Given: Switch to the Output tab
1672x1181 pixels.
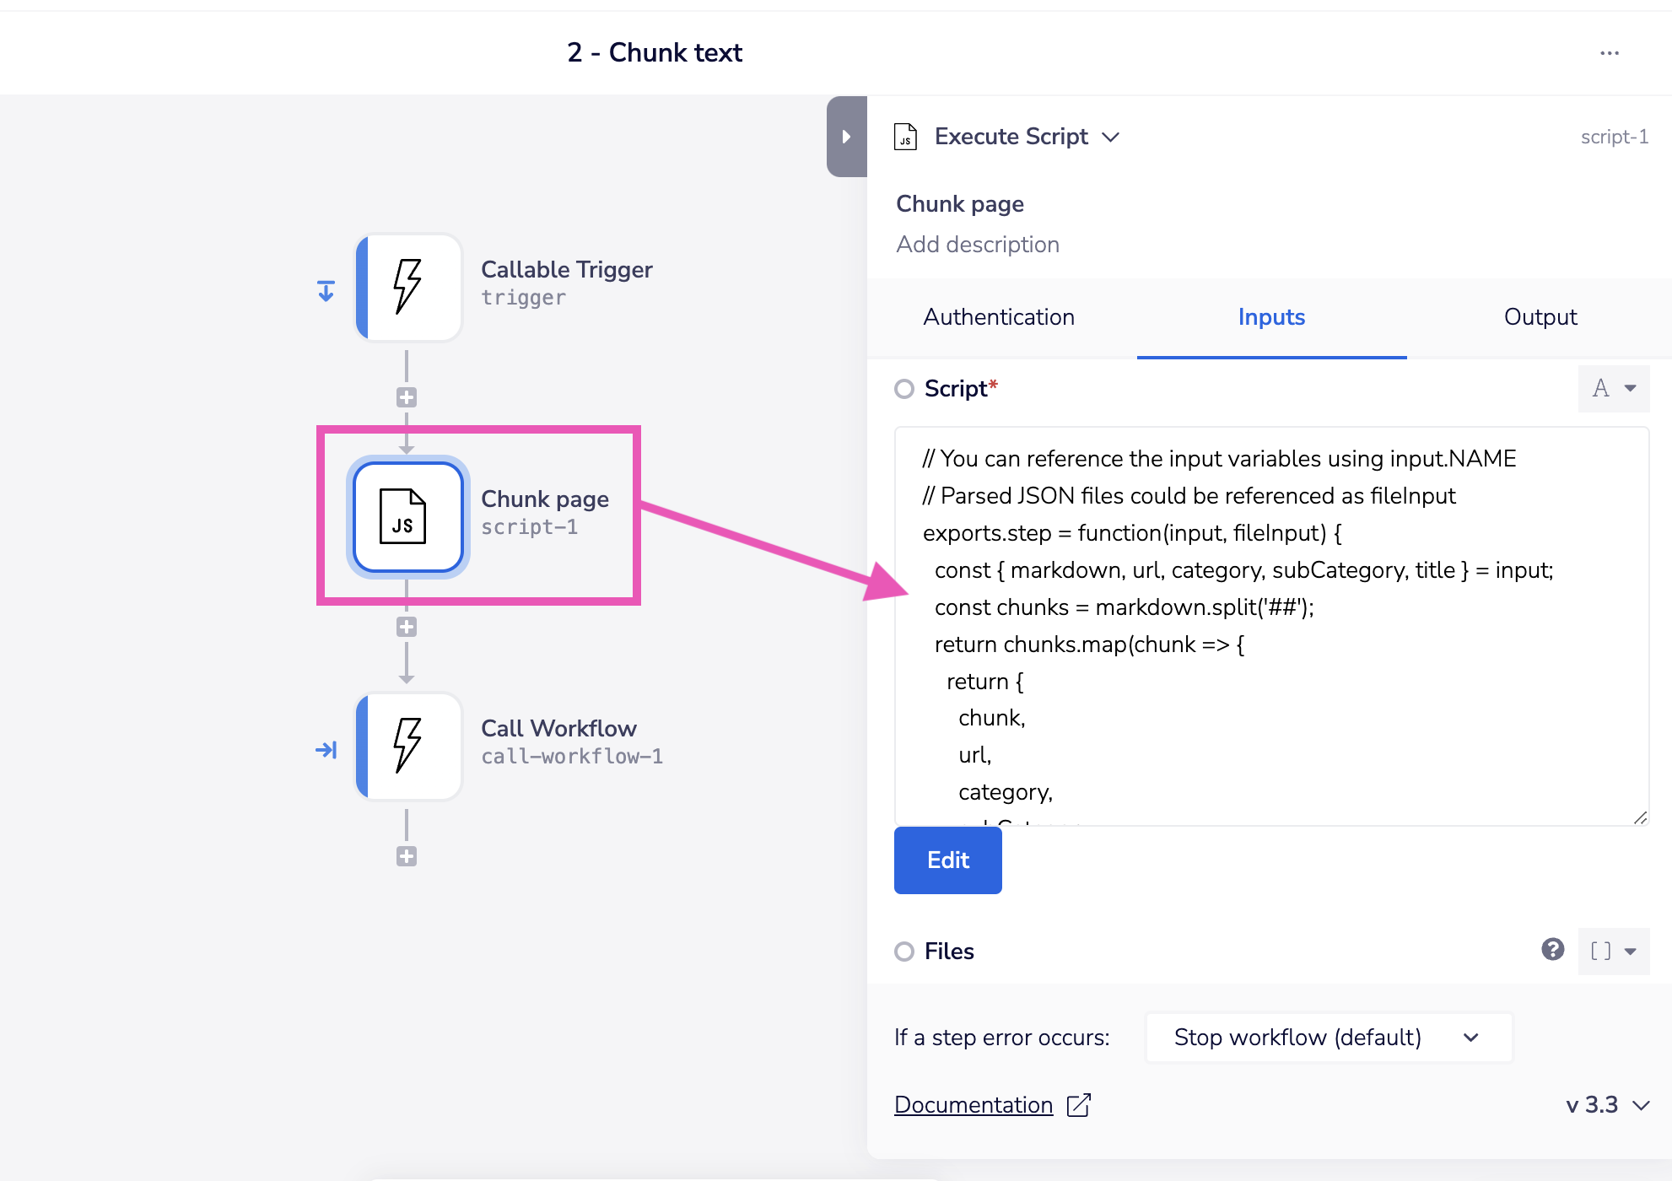Looking at the screenshot, I should [x=1540, y=317].
